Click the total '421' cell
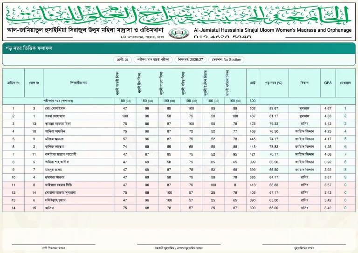Screen dimensions: 358x253 click(253, 154)
